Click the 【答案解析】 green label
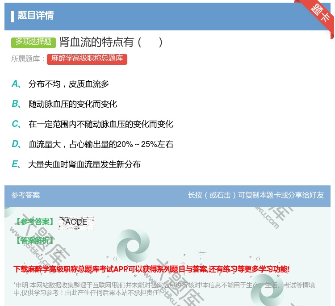Viewport: 335px width, 306px height. (34, 241)
